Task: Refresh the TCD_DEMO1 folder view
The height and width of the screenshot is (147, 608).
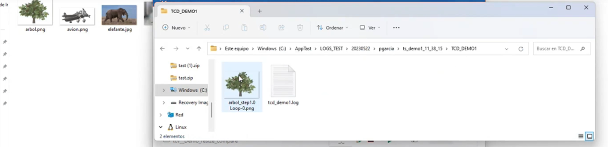Action: [x=521, y=49]
